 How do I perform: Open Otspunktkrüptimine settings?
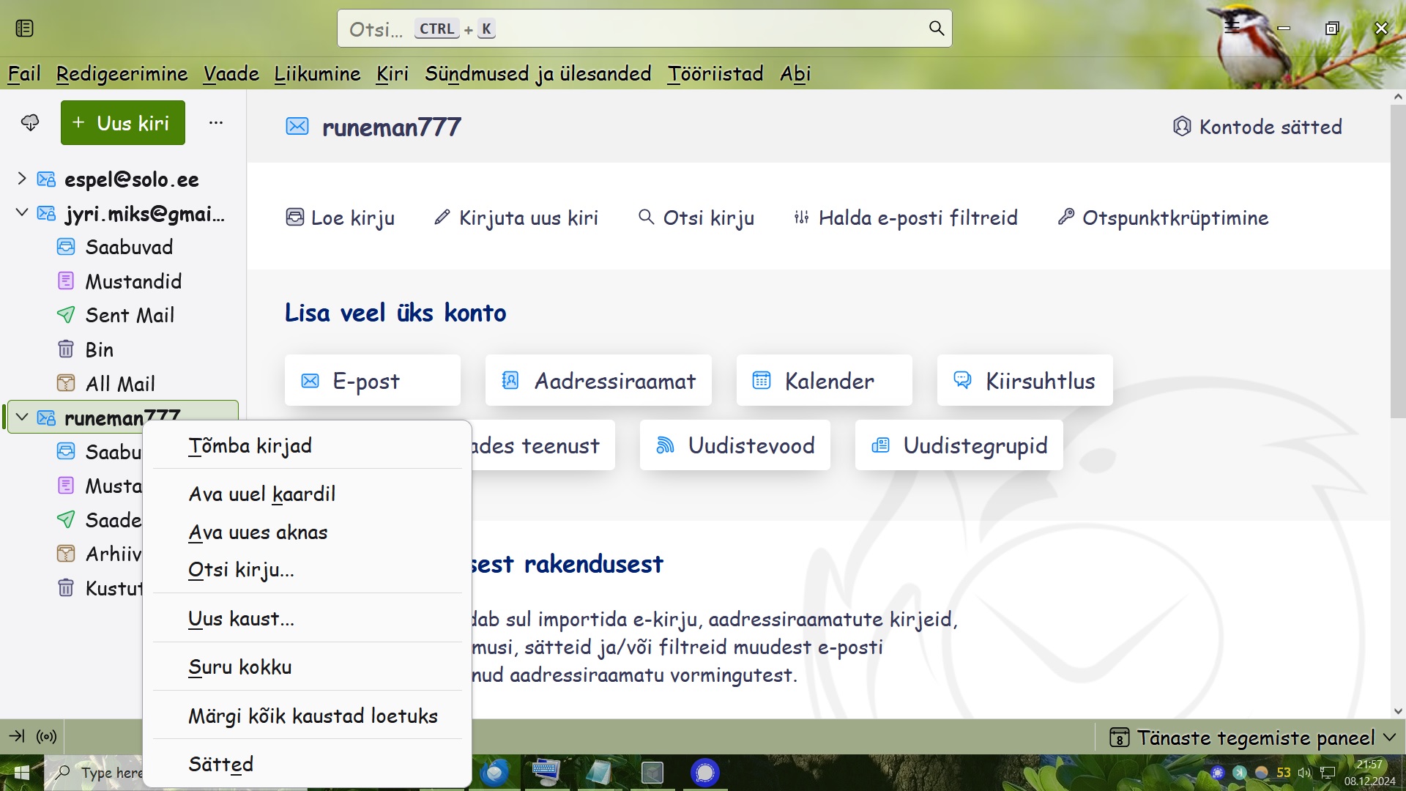tap(1163, 218)
